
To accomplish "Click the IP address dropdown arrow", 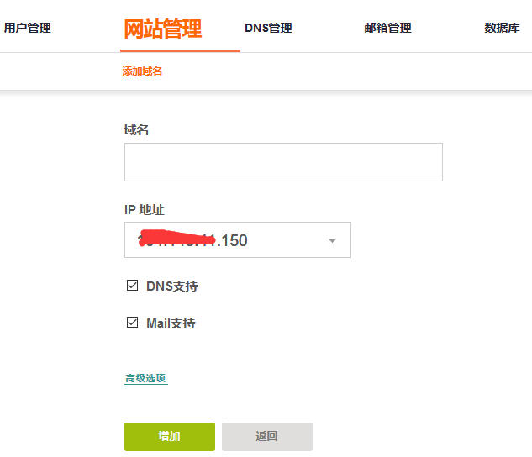I will pos(332,240).
